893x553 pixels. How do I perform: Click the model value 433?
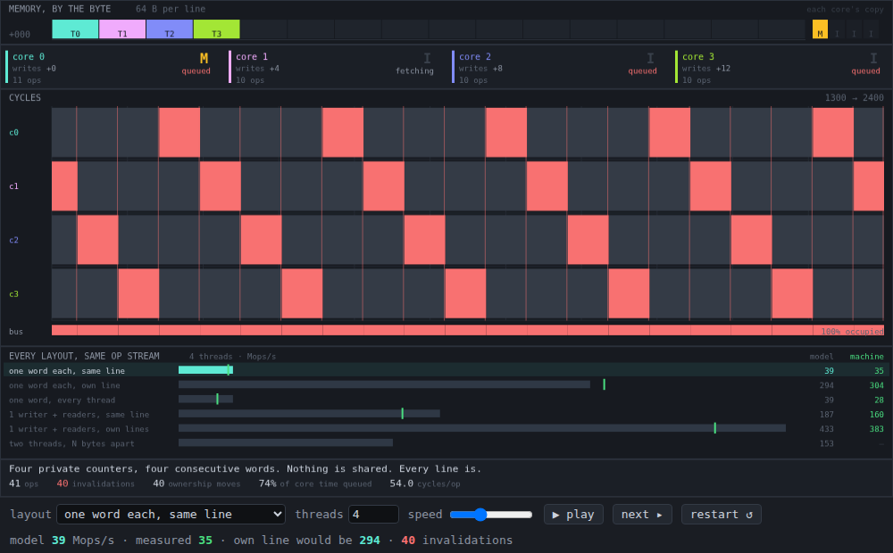pyautogui.click(x=826, y=429)
